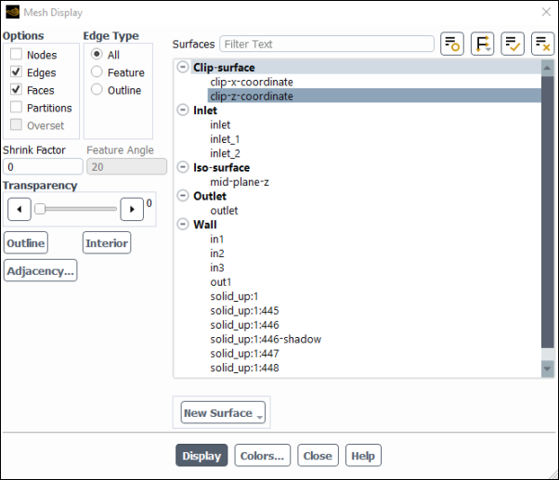This screenshot has height=480, width=559.
Task: Collapse the Wall surfaces group
Action: pos(182,225)
